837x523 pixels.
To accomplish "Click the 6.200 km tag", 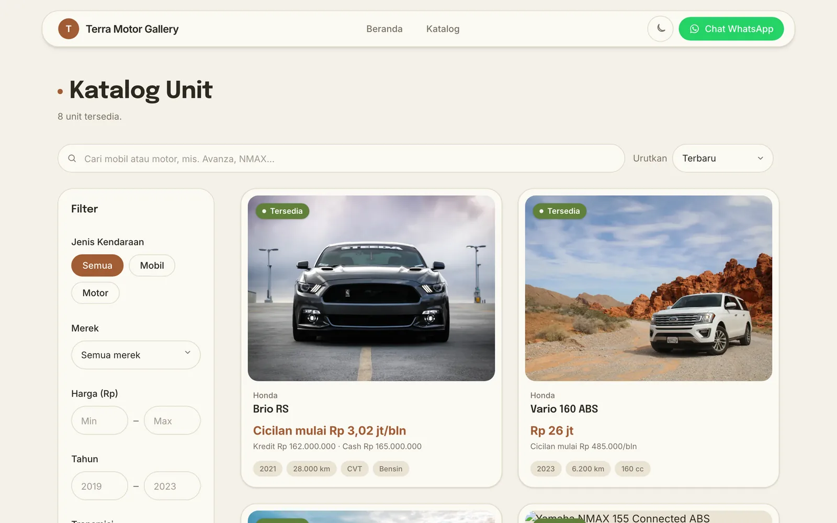I will click(588, 469).
